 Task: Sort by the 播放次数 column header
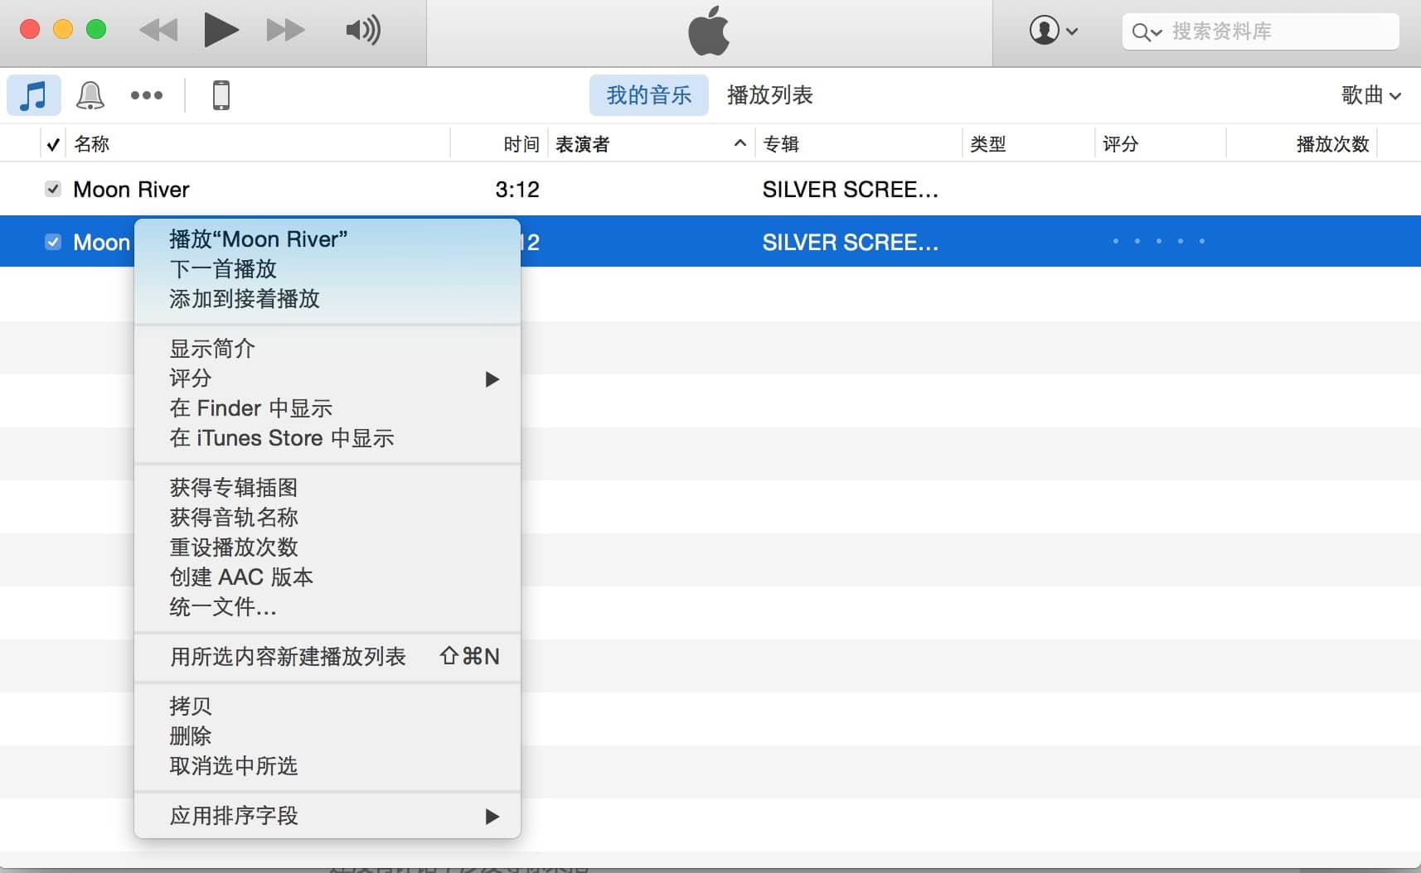coord(1332,144)
